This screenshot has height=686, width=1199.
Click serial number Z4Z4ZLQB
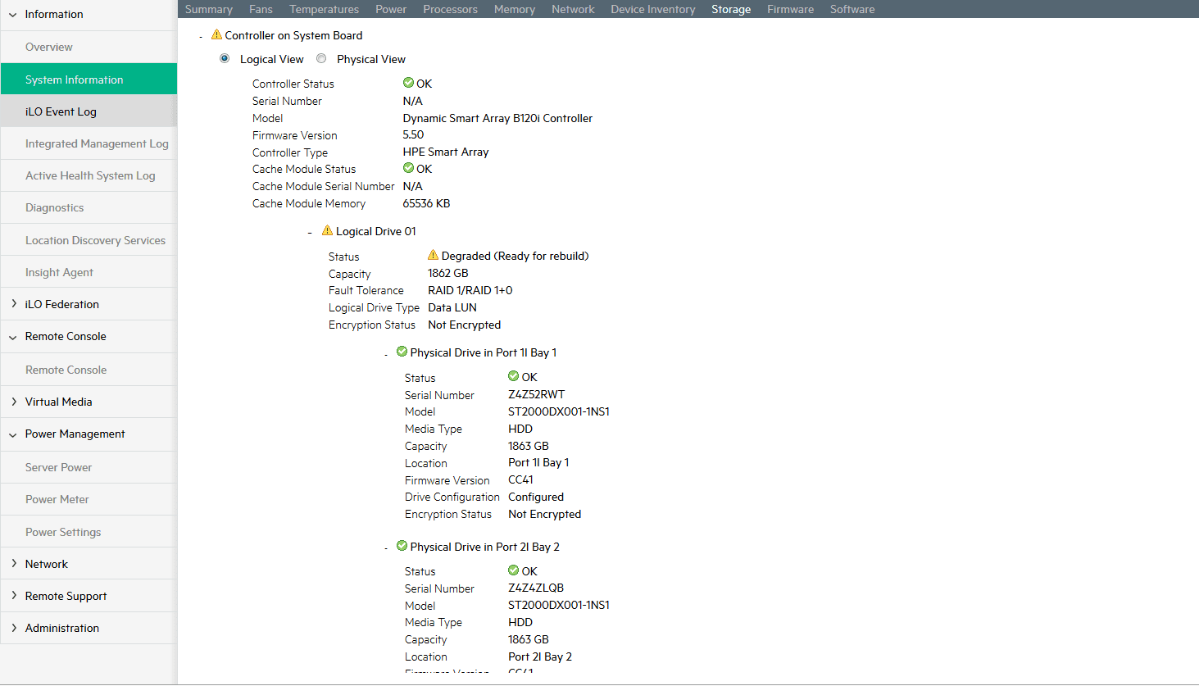(536, 588)
